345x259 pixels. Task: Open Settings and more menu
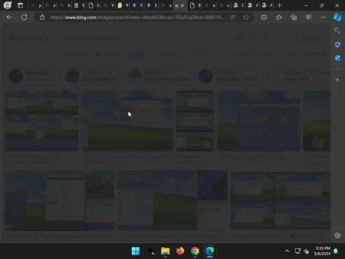(x=323, y=17)
